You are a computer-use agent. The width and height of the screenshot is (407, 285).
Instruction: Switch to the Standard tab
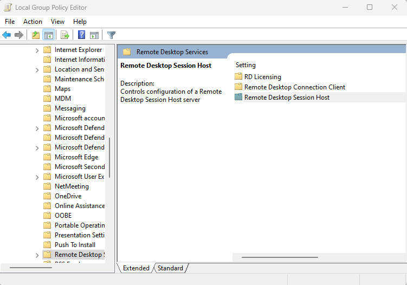coord(170,268)
